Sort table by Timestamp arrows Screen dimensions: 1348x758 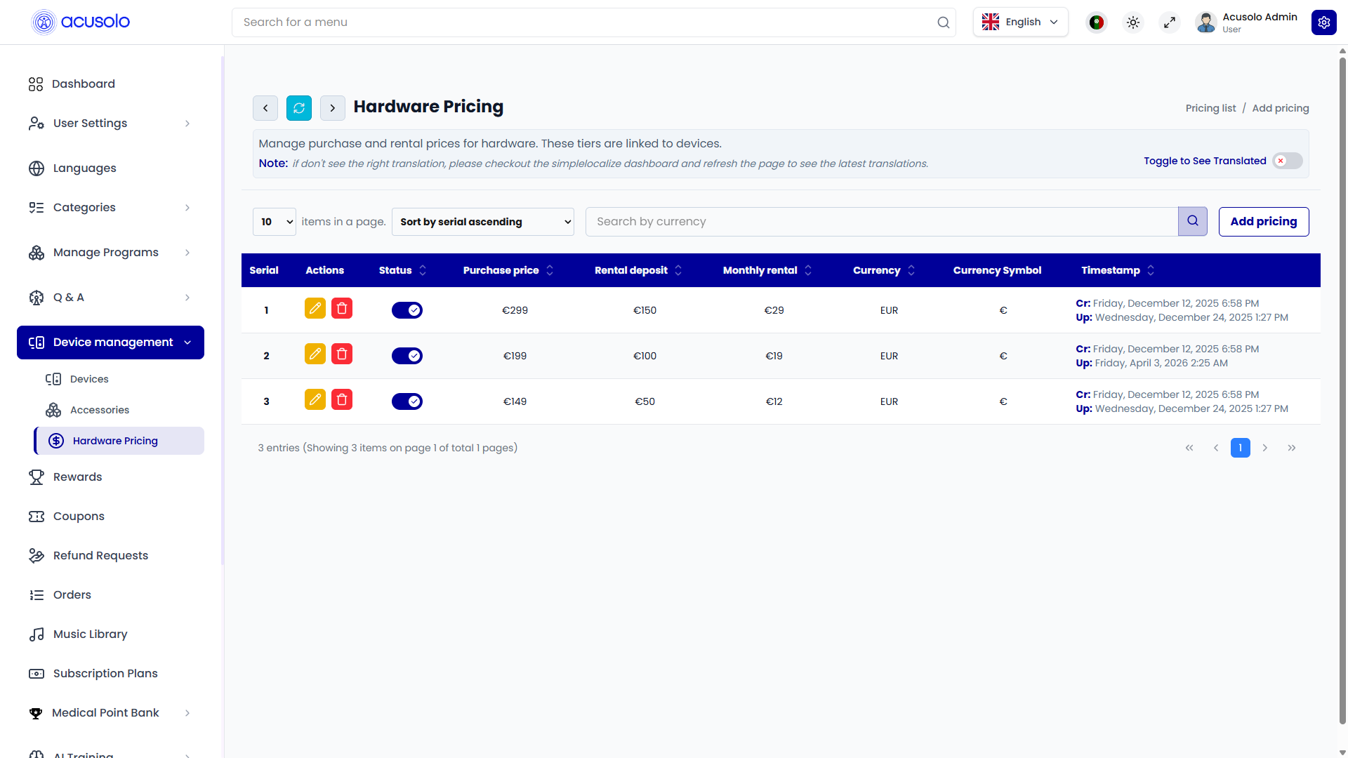1151,270
